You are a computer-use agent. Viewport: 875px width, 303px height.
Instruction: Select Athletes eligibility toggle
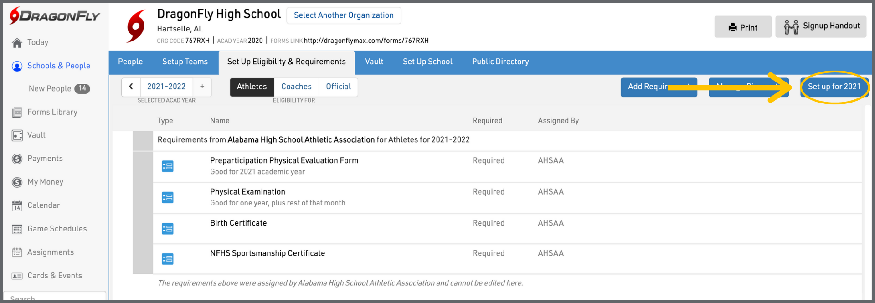252,87
